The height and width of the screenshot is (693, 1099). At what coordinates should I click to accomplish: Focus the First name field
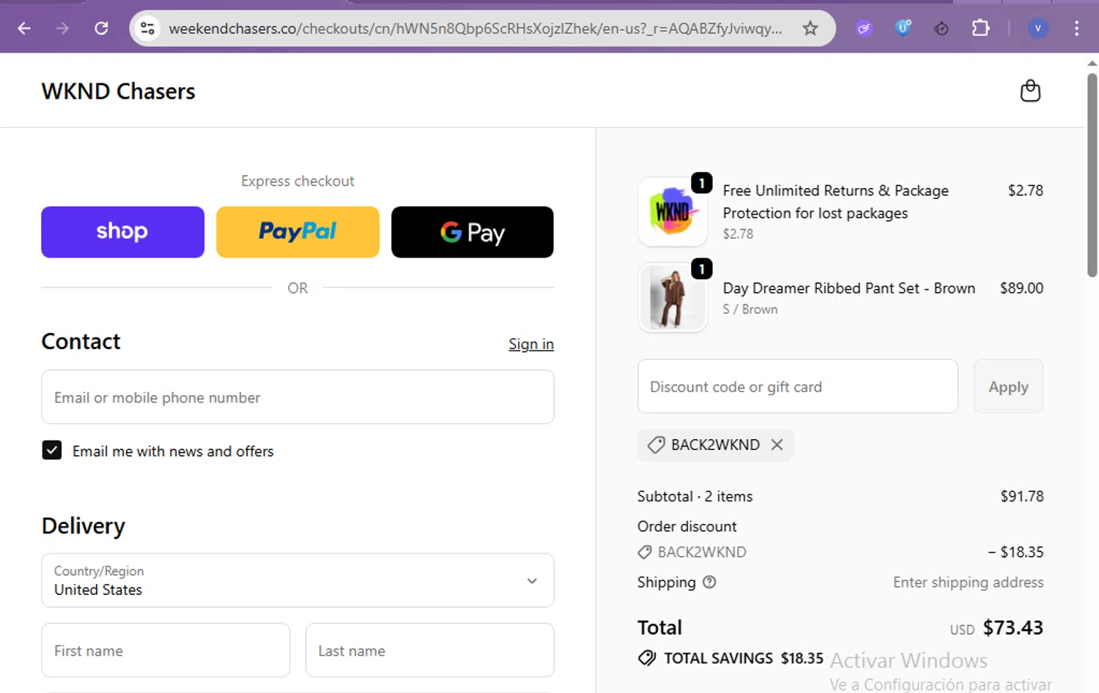click(x=166, y=651)
